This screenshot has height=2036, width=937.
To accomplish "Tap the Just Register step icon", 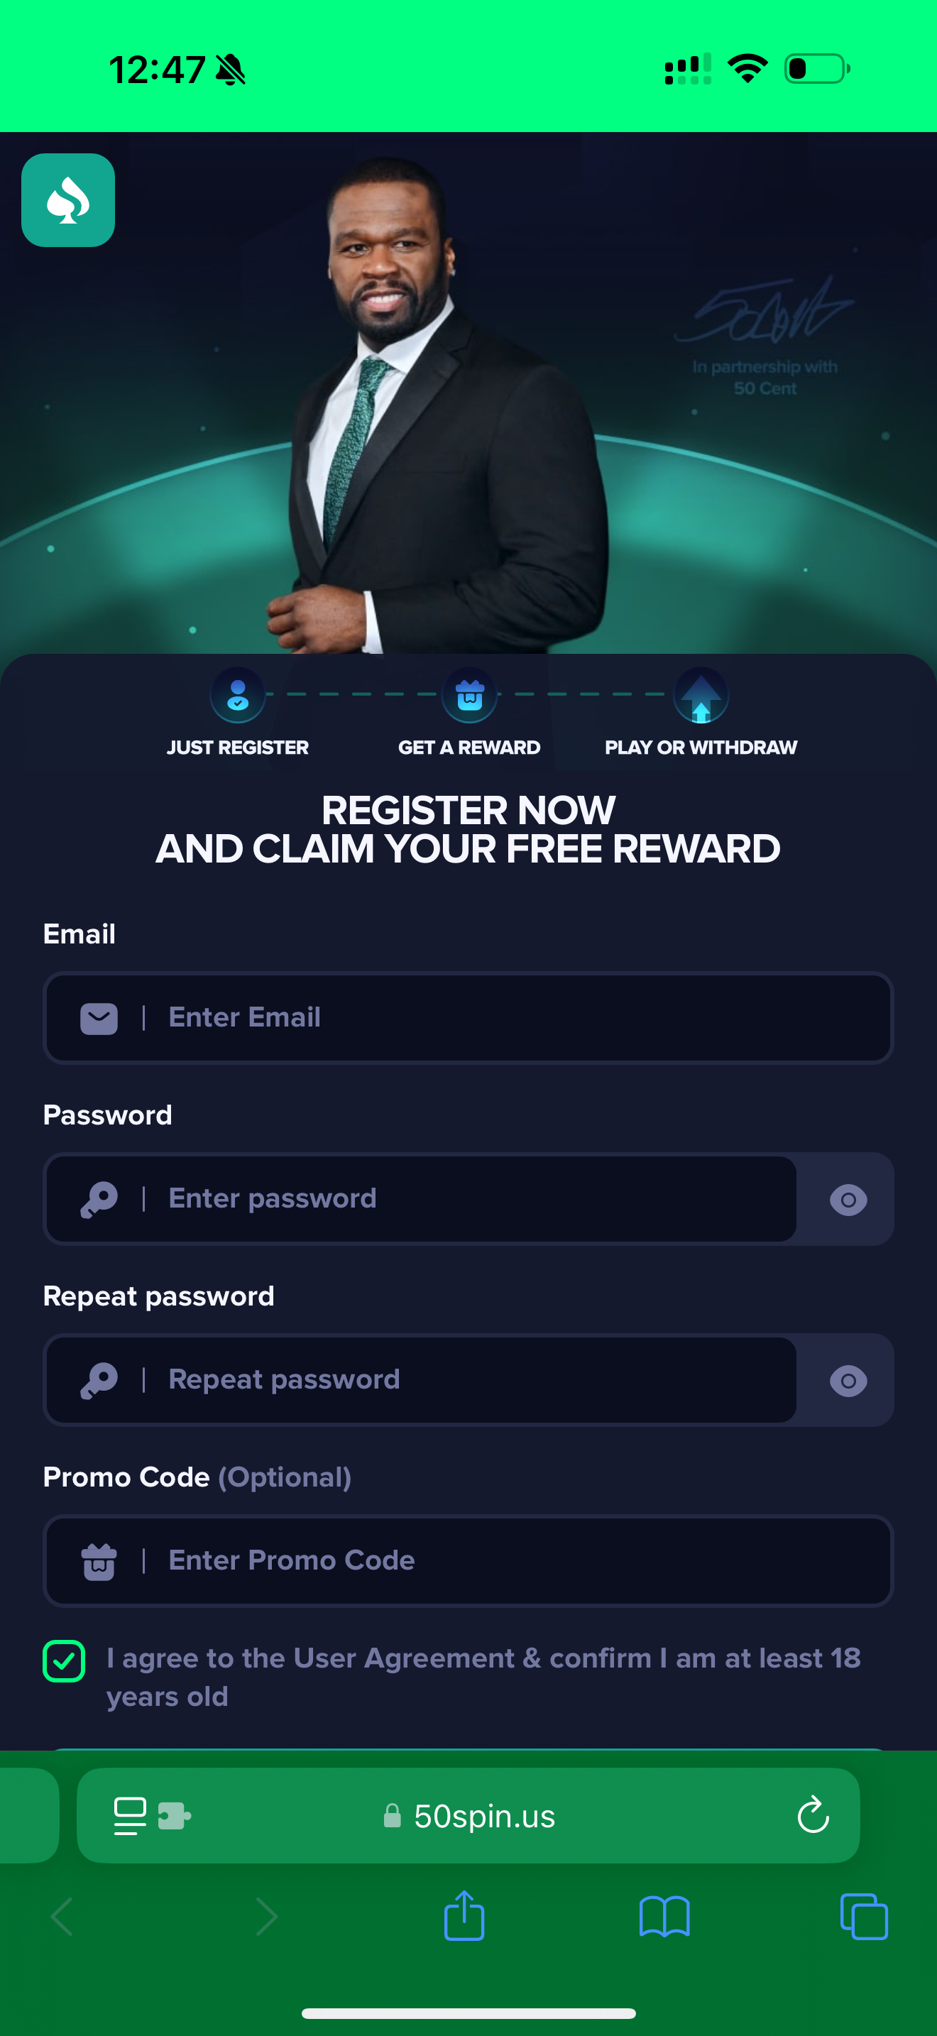I will tap(238, 696).
